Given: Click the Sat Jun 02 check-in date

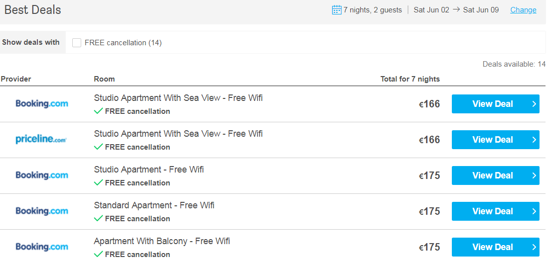Looking at the screenshot, I should 431,10.
